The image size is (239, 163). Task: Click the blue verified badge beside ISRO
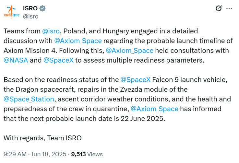pyautogui.click(x=43, y=8)
